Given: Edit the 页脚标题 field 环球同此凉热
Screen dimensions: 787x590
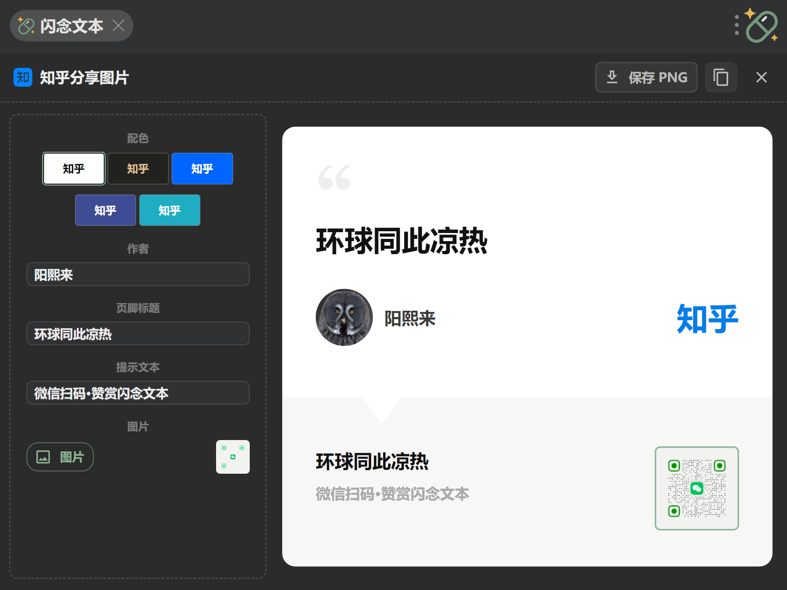Looking at the screenshot, I should pyautogui.click(x=138, y=334).
